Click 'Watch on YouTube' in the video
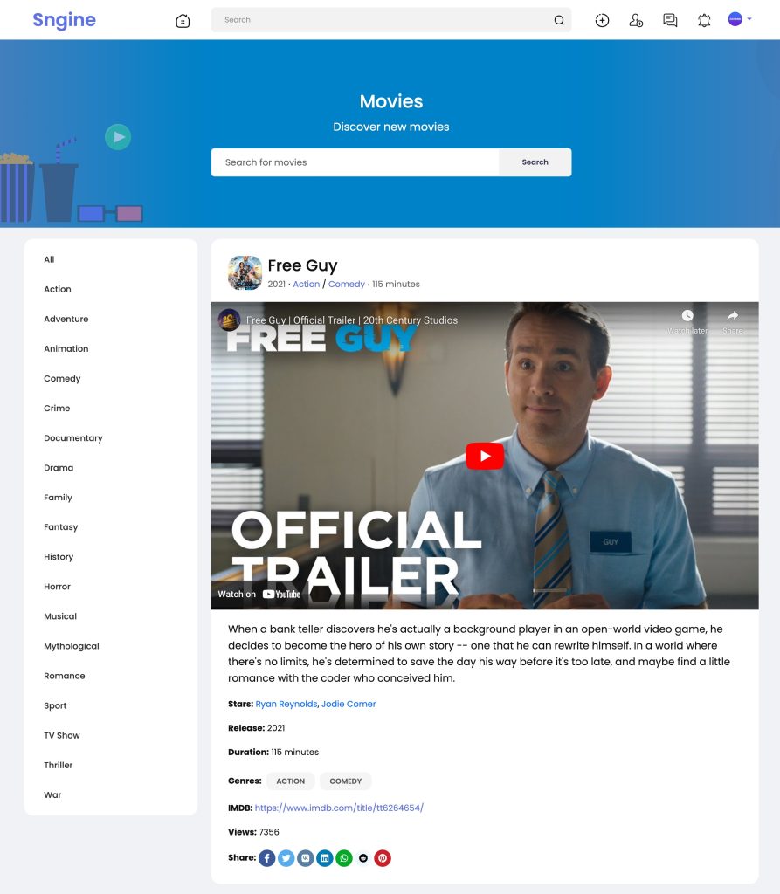Screen dimensions: 780x894 point(259,594)
